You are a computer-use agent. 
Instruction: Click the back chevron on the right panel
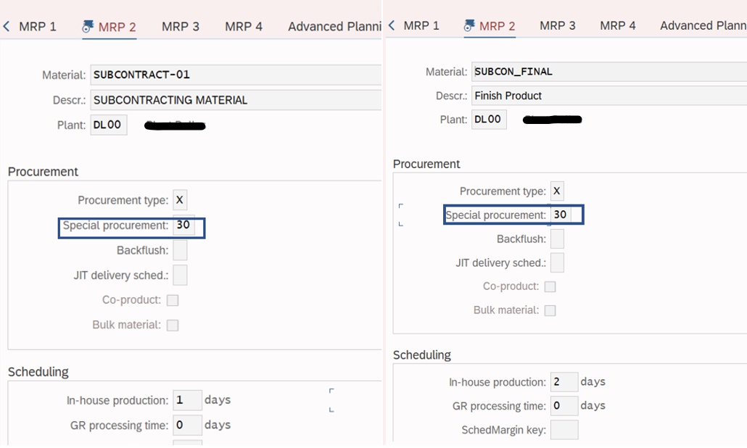click(390, 25)
